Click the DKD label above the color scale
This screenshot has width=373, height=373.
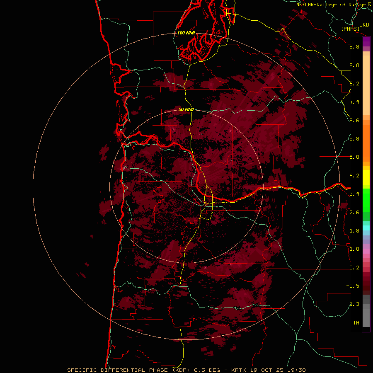(x=364, y=25)
